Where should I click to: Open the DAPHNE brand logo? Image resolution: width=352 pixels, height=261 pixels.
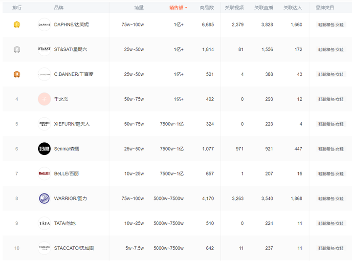click(44, 24)
